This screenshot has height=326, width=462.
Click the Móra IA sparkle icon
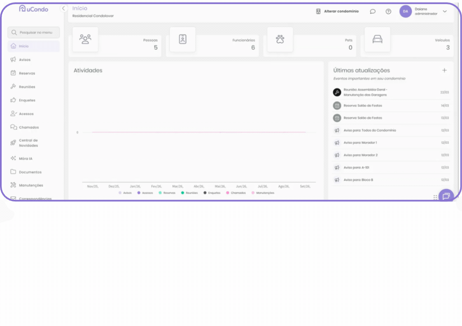(x=13, y=158)
